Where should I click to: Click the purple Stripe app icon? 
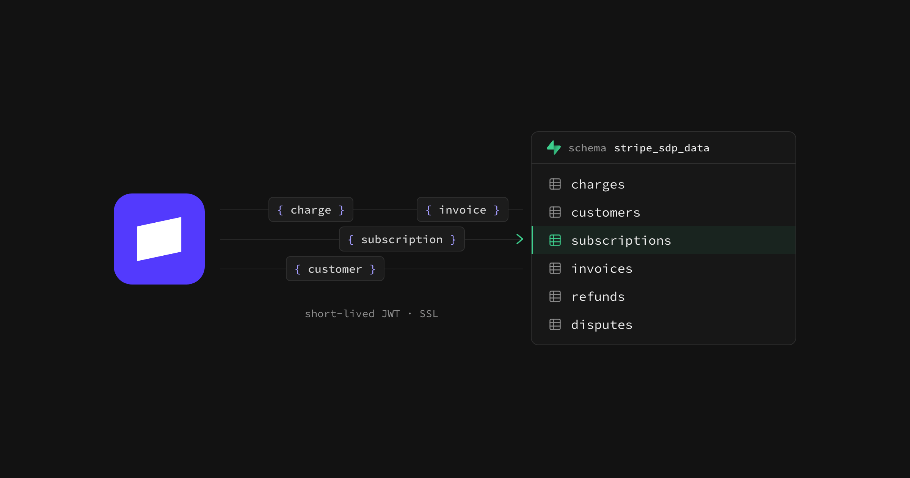coord(159,239)
